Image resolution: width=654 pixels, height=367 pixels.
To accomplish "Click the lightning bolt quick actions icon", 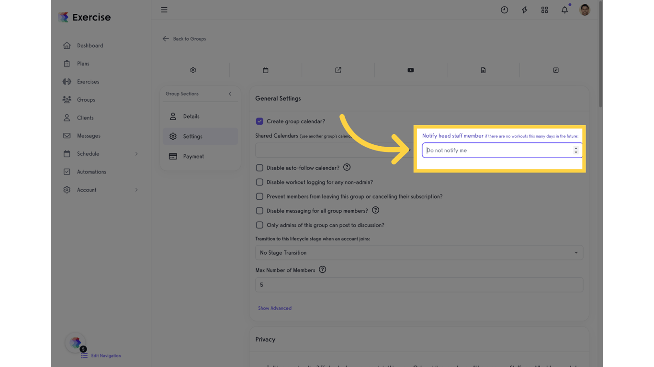I will tap(524, 10).
